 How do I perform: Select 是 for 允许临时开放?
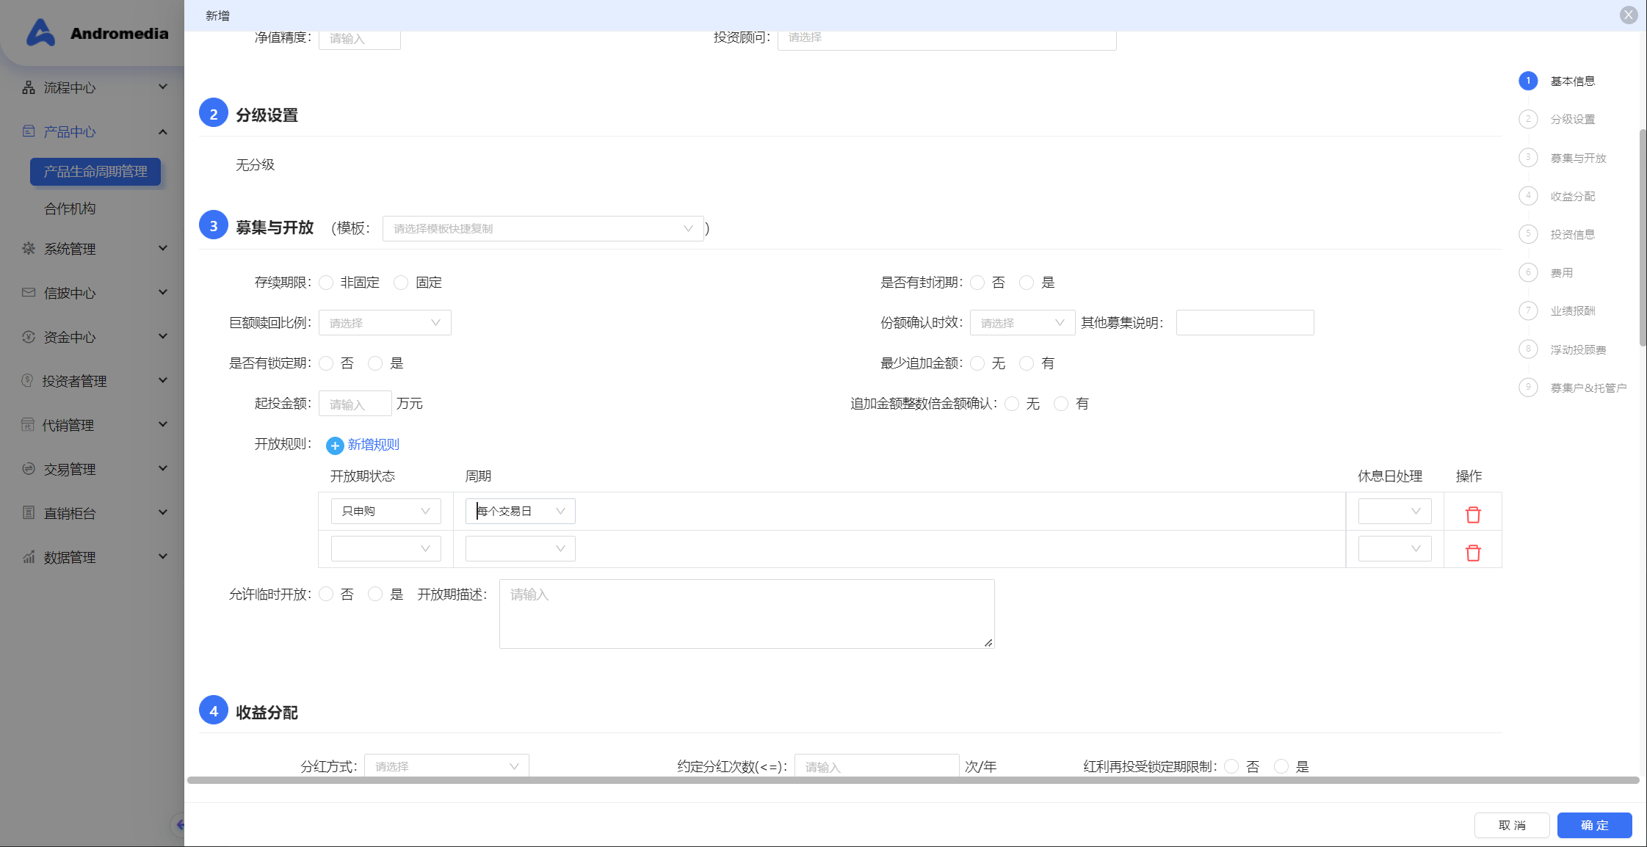[375, 594]
